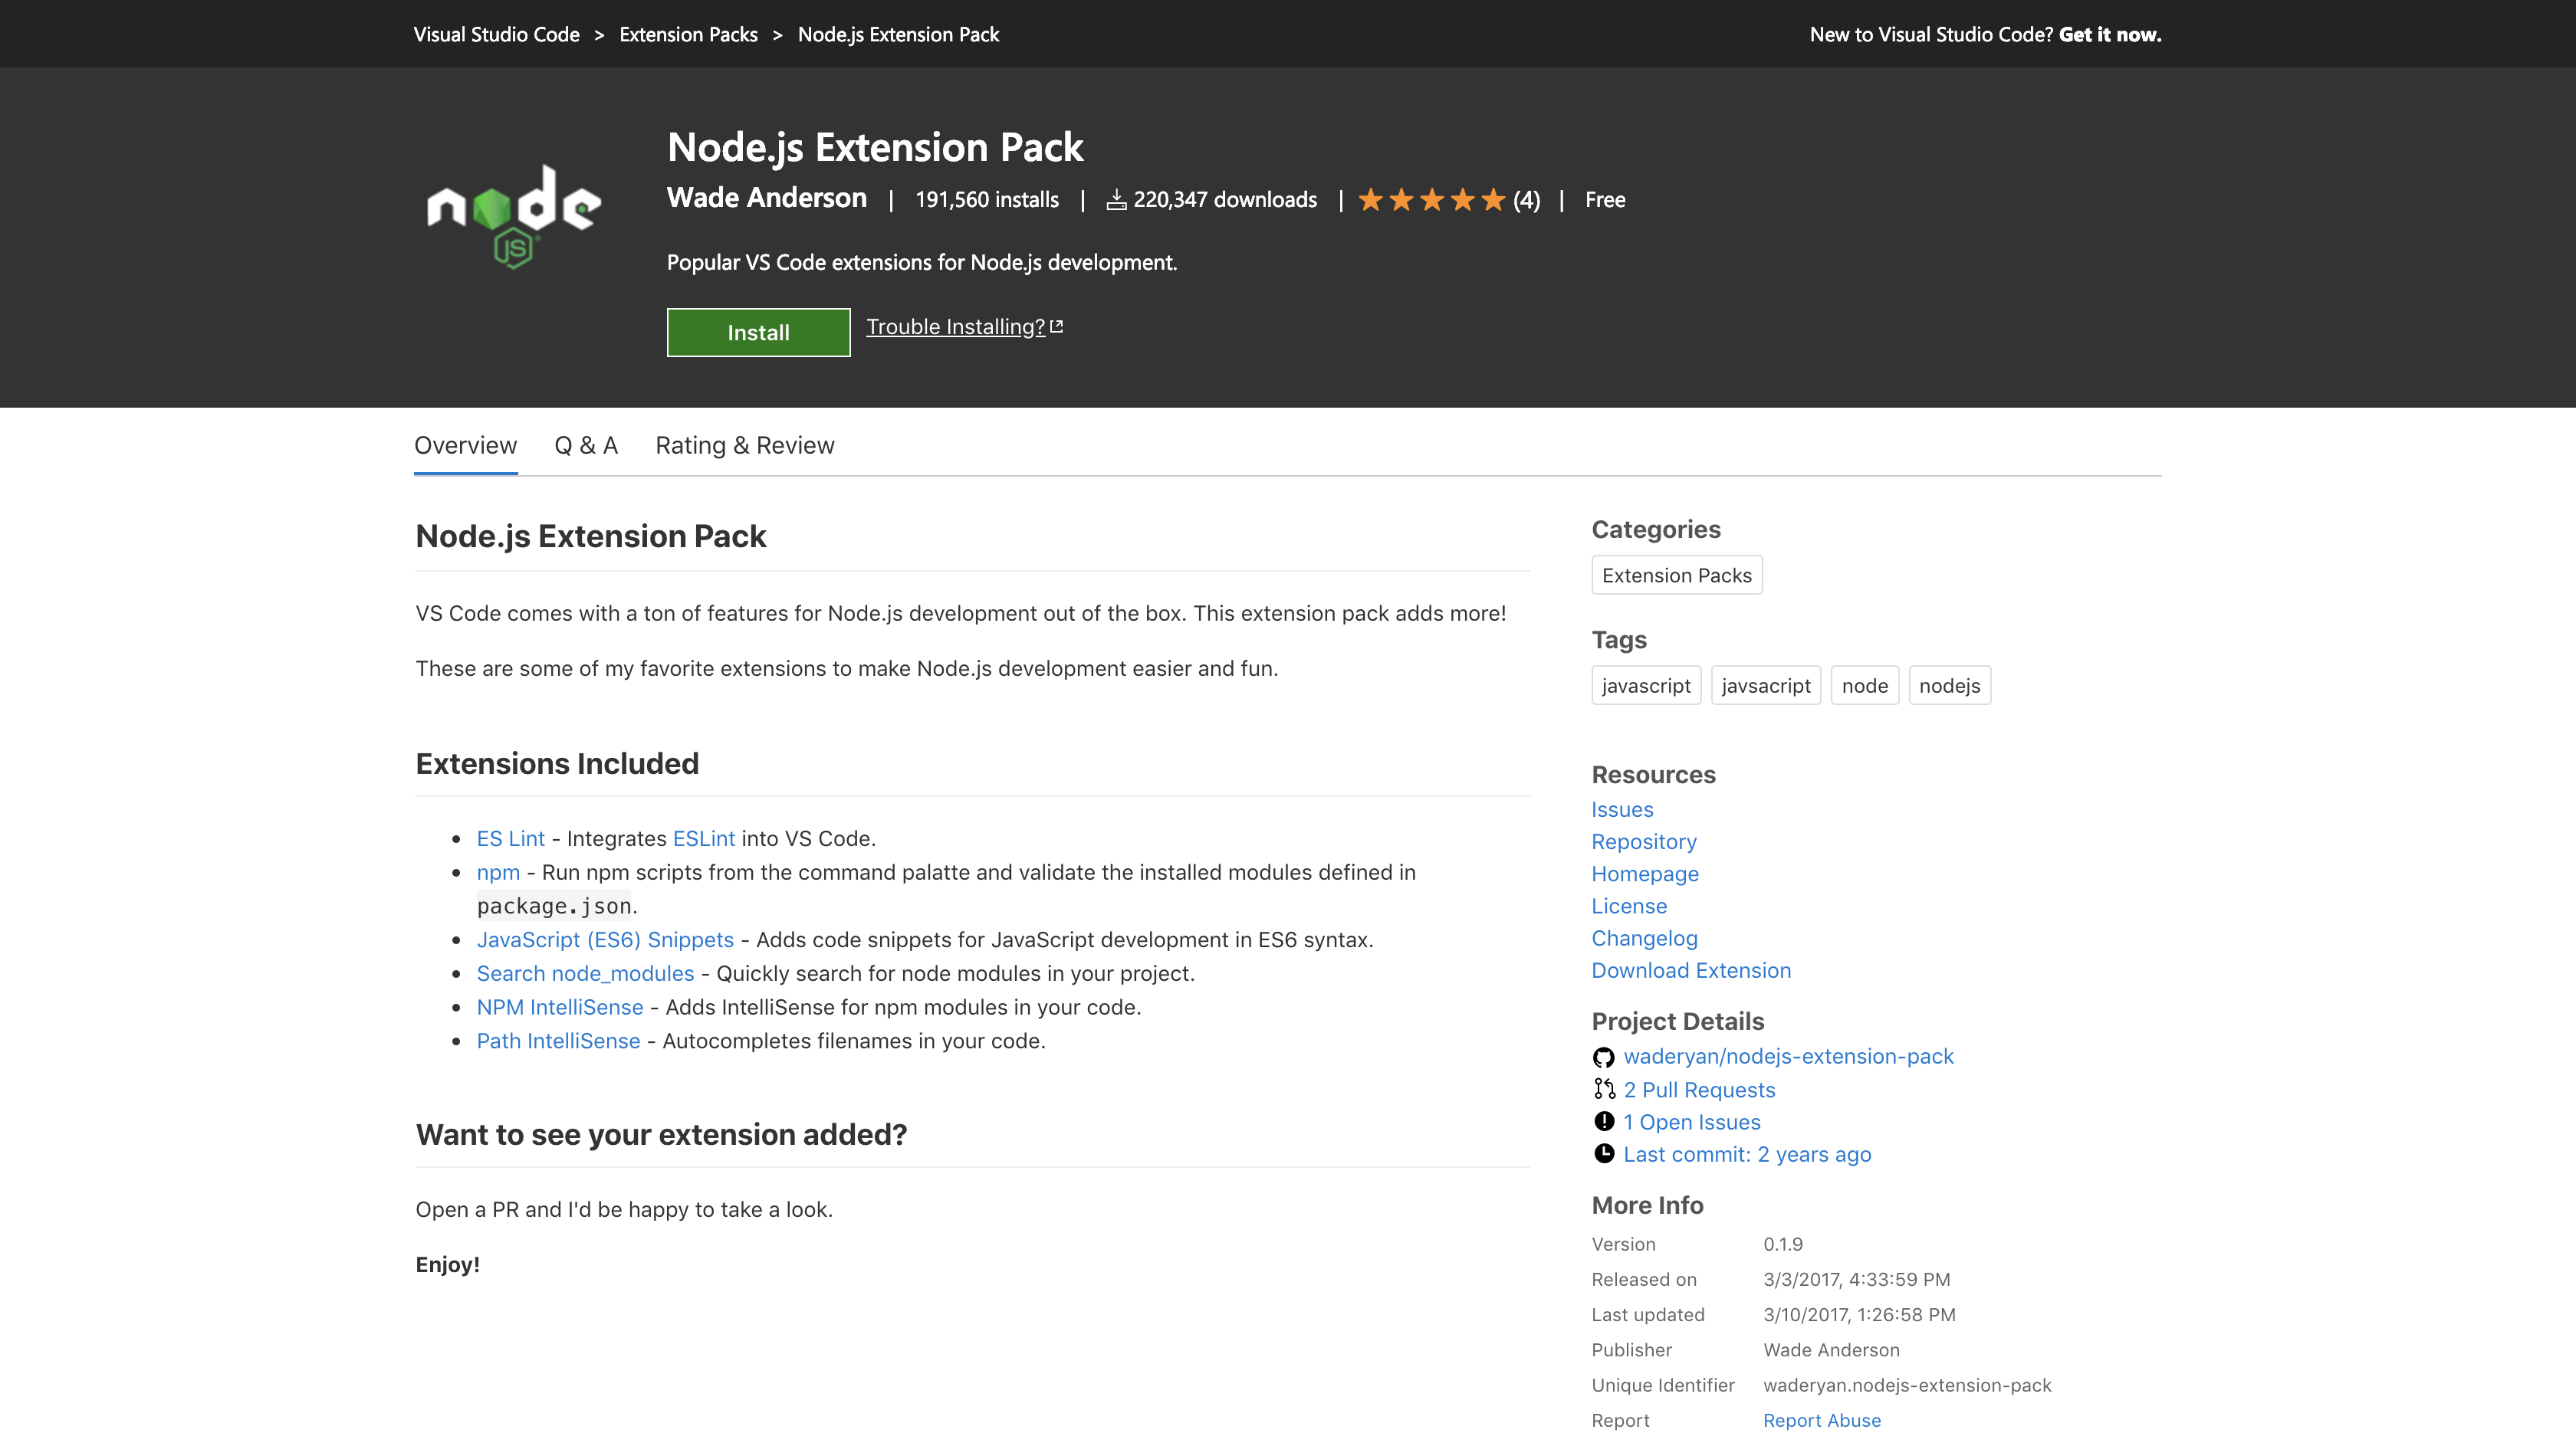2576x1433 pixels.
Task: Select the misspelled javsacript tag
Action: [x=1766, y=686]
